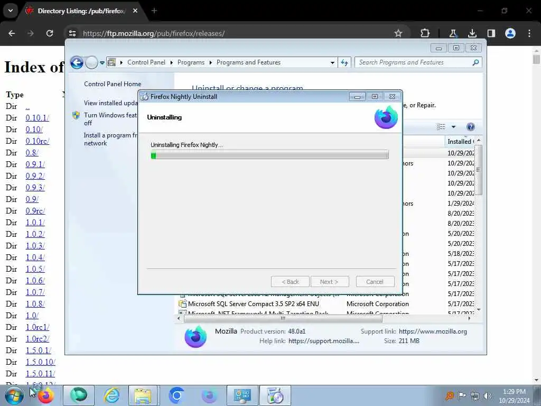541x406 pixels.
Task: Launch Firefox from the taskbar
Action: [46, 395]
